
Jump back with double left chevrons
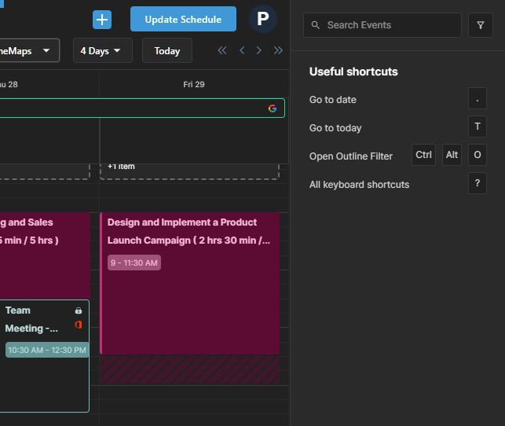(222, 50)
